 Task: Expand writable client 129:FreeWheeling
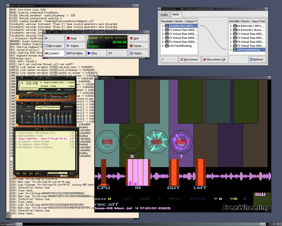[231, 50]
